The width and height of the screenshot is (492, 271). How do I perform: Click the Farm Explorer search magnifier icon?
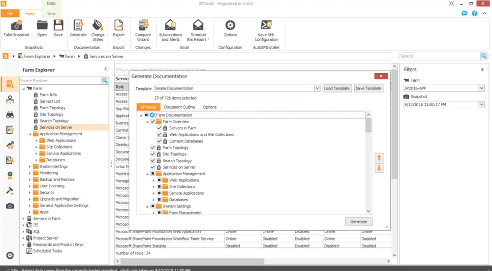[x=105, y=81]
